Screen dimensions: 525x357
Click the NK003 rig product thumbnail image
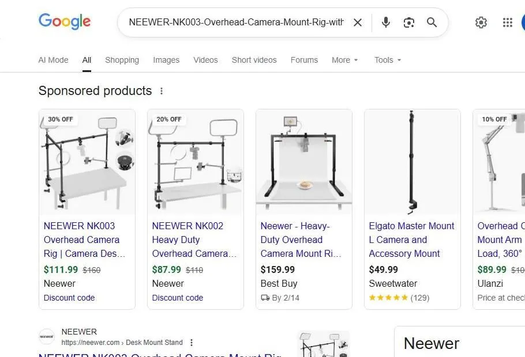tap(87, 161)
